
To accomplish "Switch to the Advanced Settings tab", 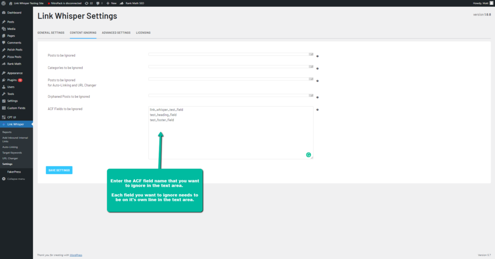I will pos(116,33).
